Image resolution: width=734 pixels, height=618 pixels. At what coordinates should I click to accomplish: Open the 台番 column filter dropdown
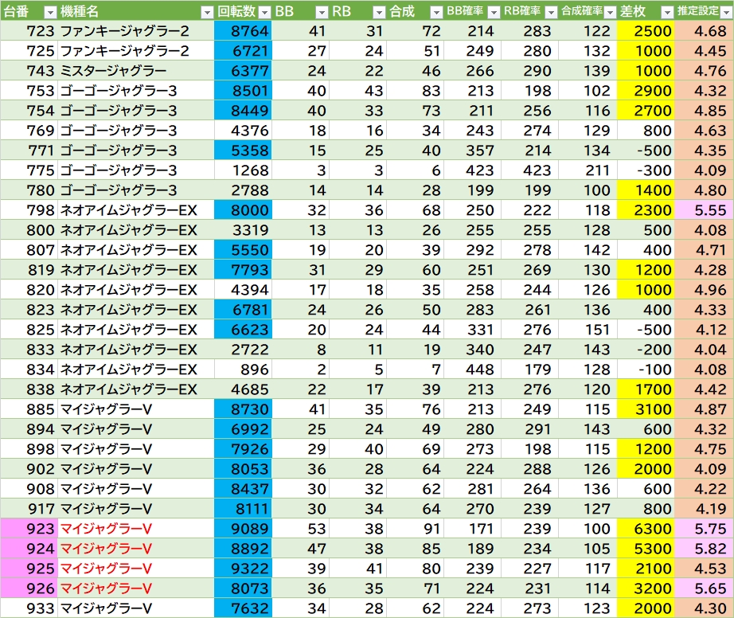[49, 12]
